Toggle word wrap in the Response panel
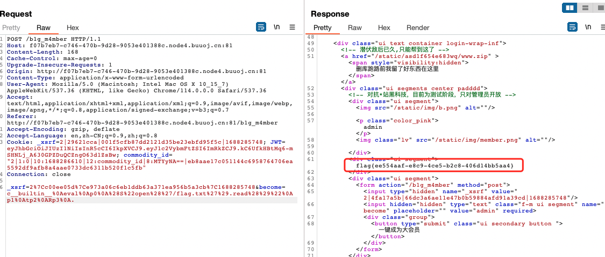The image size is (605, 257). coord(572,27)
